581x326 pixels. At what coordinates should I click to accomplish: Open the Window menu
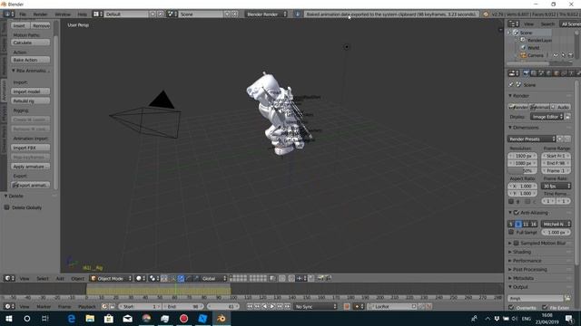[x=63, y=14]
